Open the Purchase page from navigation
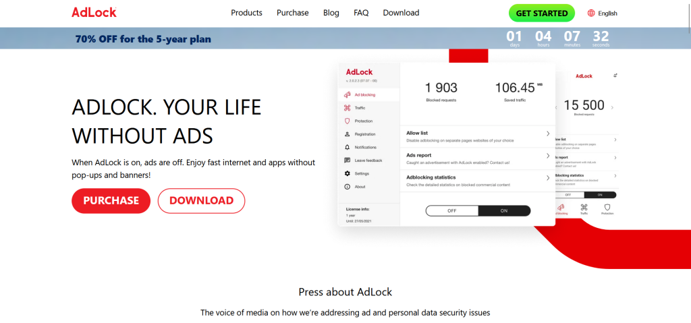This screenshot has width=691, height=323. tap(293, 13)
